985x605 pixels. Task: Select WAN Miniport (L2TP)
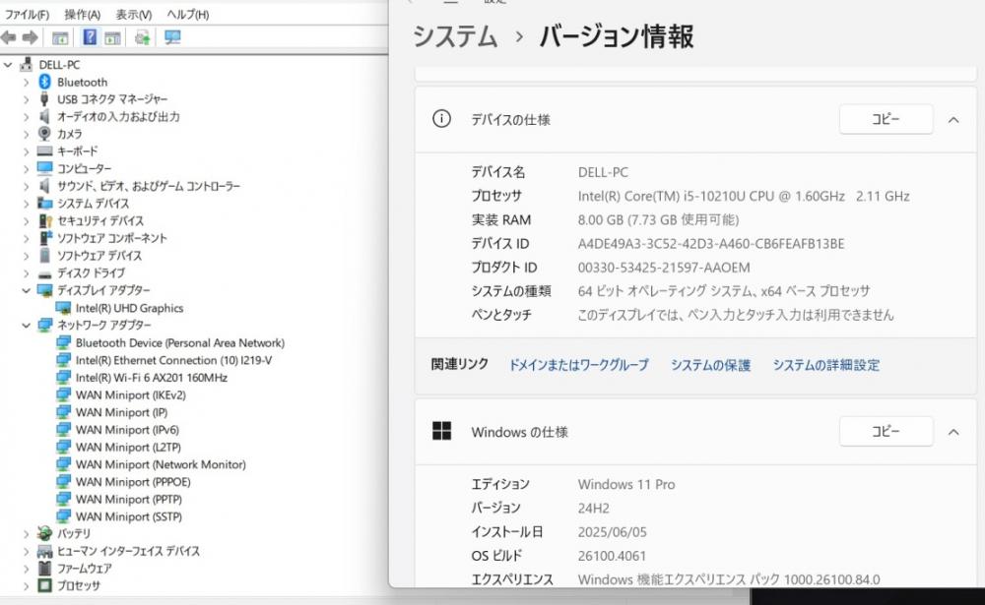pyautogui.click(x=129, y=448)
